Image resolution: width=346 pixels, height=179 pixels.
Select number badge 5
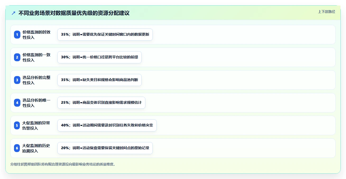click(17, 125)
